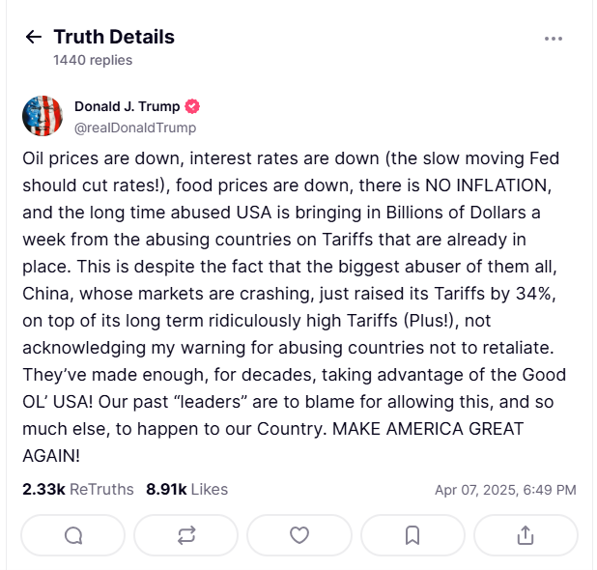Click the red verified badge
The image size is (597, 570).
193,106
